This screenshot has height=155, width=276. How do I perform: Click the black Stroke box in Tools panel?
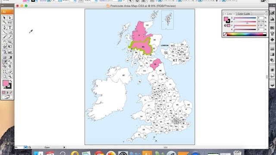point(9,87)
